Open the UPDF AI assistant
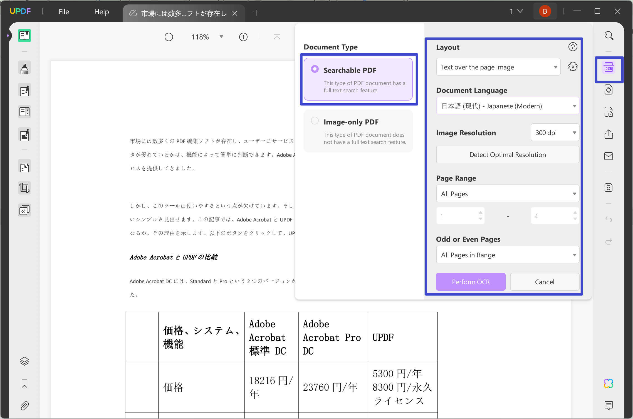 coord(609,384)
